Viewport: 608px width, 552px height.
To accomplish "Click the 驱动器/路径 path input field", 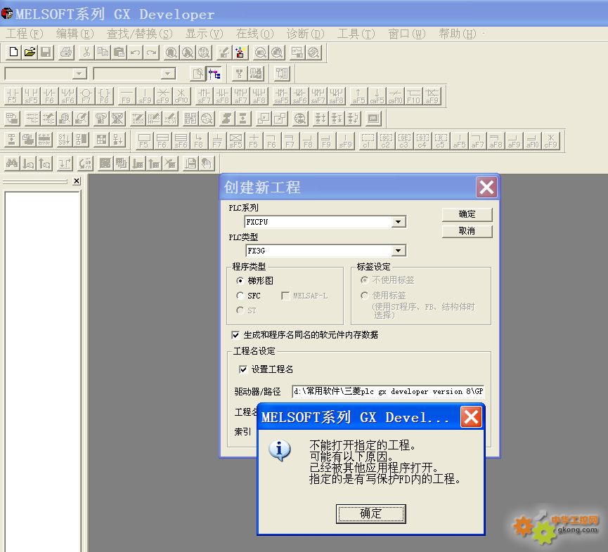I will click(x=388, y=391).
